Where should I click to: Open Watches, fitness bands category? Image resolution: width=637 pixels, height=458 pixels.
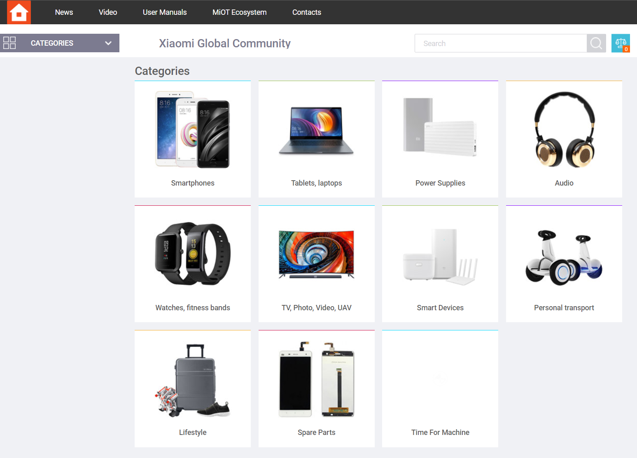click(193, 307)
